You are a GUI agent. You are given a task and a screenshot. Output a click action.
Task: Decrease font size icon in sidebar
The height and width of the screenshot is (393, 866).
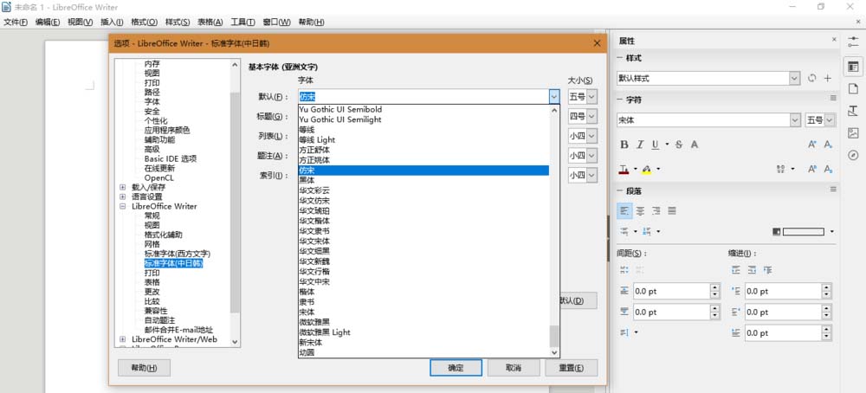pyautogui.click(x=828, y=145)
